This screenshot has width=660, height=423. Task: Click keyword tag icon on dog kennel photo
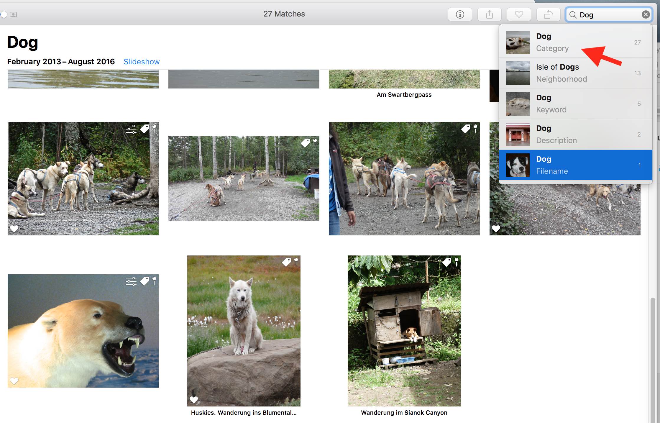pos(447,262)
